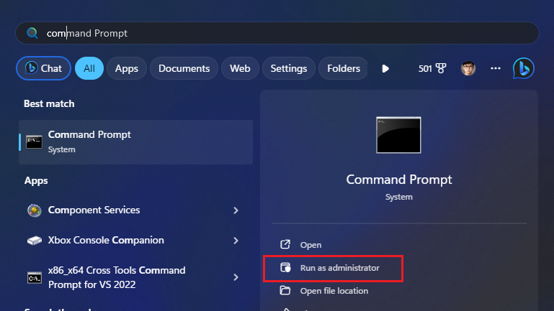Switch to the Apps filter
The image size is (554, 311).
pos(127,68)
